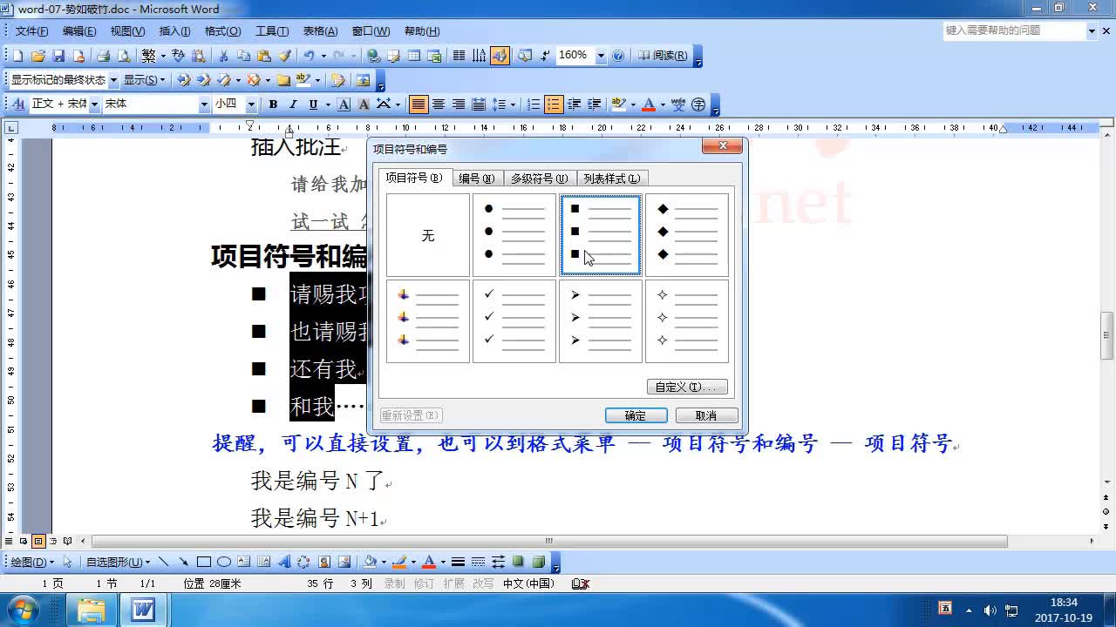Image resolution: width=1116 pixels, height=627 pixels.
Task: Expand the zoom level 160% dropdown
Action: coord(599,55)
